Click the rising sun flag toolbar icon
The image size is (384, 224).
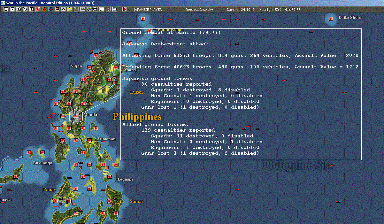(x=38, y=9)
